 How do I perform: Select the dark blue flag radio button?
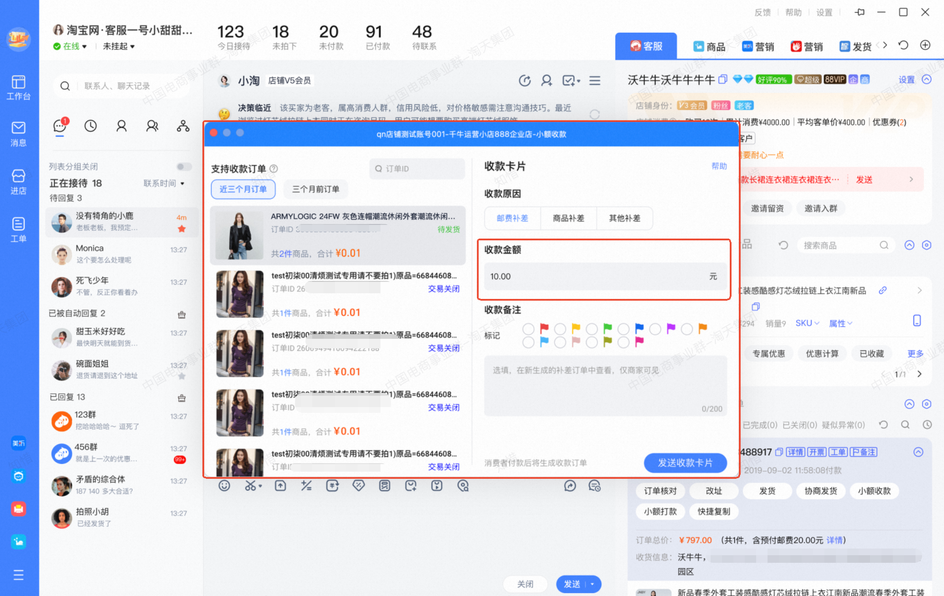tap(624, 329)
